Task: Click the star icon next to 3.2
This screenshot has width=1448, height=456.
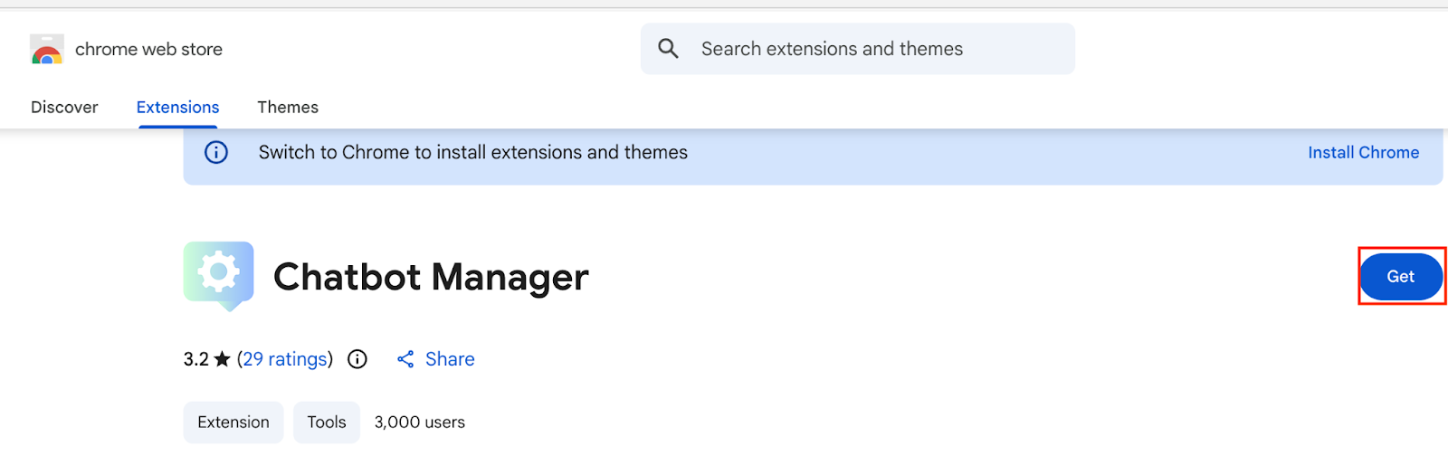Action: tap(222, 359)
